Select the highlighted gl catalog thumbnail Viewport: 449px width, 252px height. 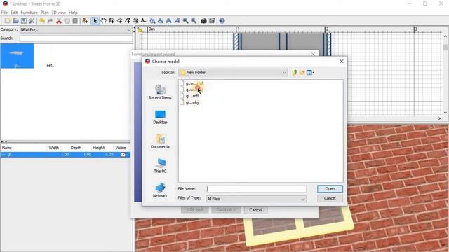17,56
